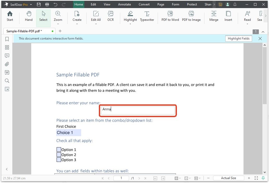Click the Create document tool

point(77,16)
